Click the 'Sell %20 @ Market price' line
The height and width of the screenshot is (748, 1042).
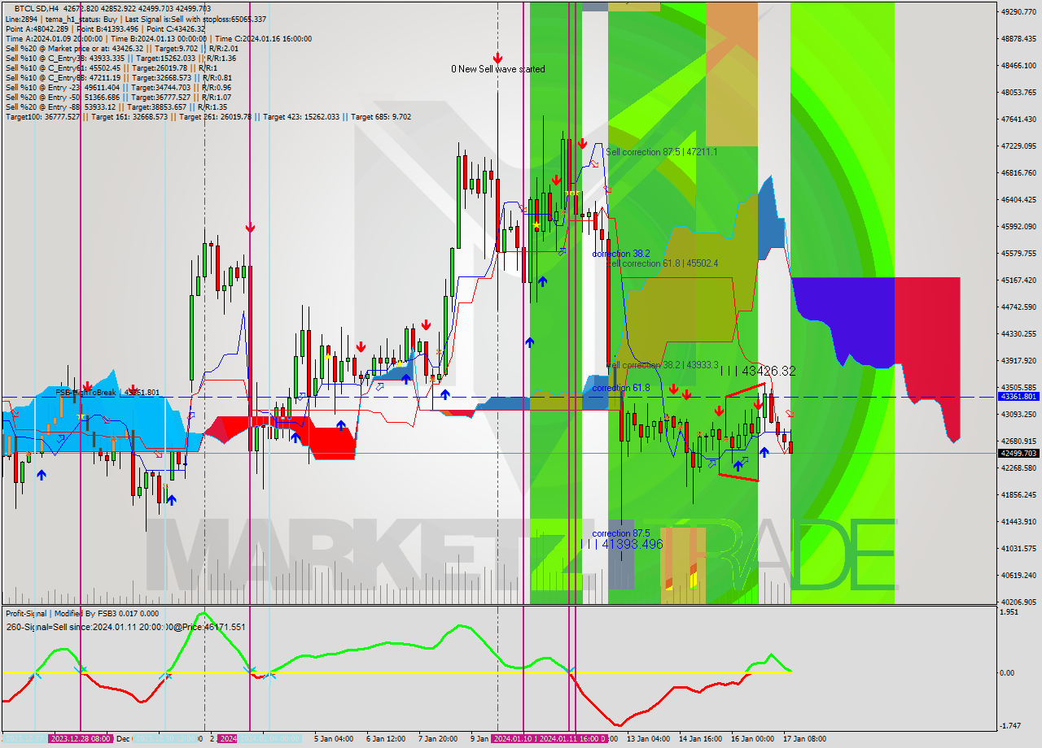(121, 48)
